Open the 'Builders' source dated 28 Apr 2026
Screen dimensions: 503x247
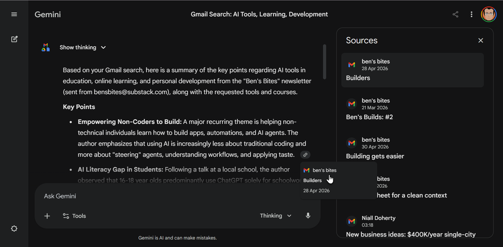click(412, 70)
